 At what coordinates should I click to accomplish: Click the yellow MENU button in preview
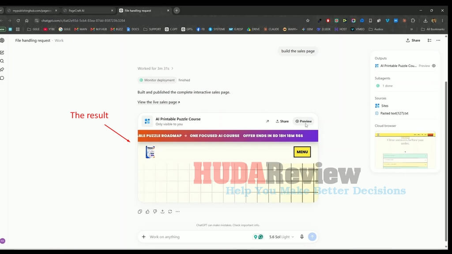point(302,152)
